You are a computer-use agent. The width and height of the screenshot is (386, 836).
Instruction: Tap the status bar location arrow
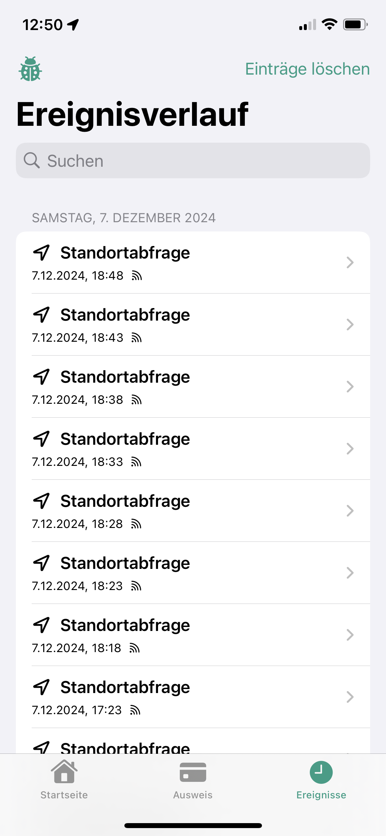[73, 24]
